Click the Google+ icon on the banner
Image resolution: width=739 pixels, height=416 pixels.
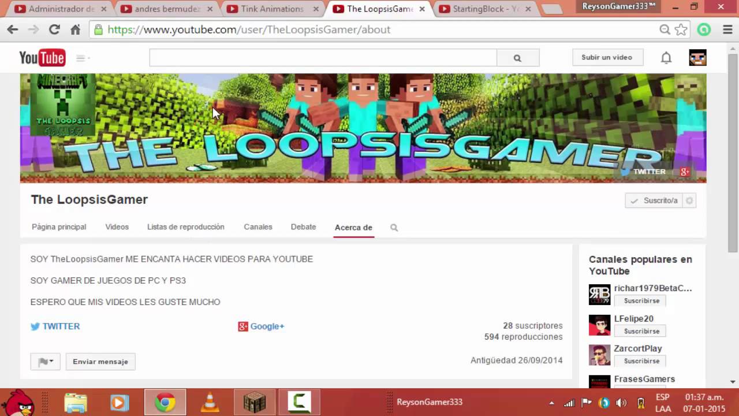[685, 172]
